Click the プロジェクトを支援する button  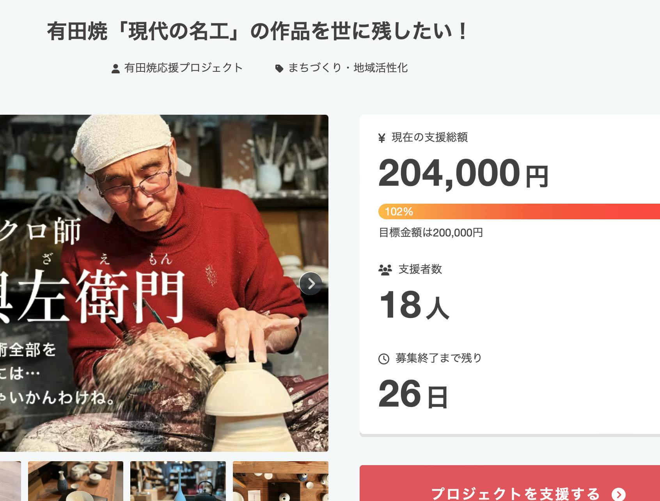point(510,483)
